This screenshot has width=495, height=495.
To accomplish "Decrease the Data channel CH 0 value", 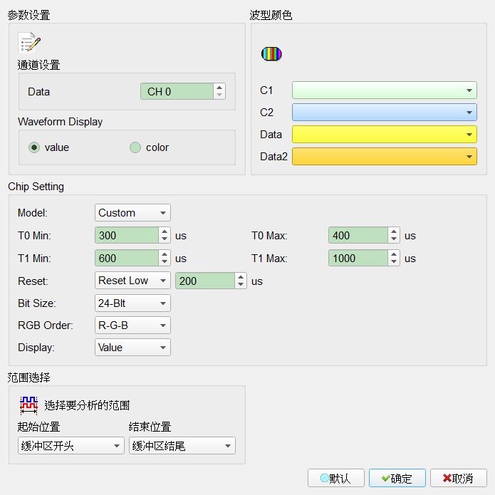I will (x=219, y=95).
